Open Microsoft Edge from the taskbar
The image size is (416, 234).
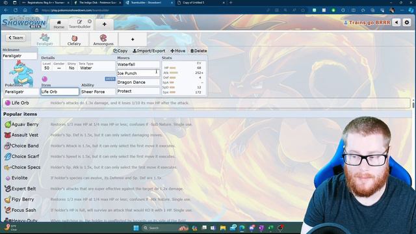242,228
